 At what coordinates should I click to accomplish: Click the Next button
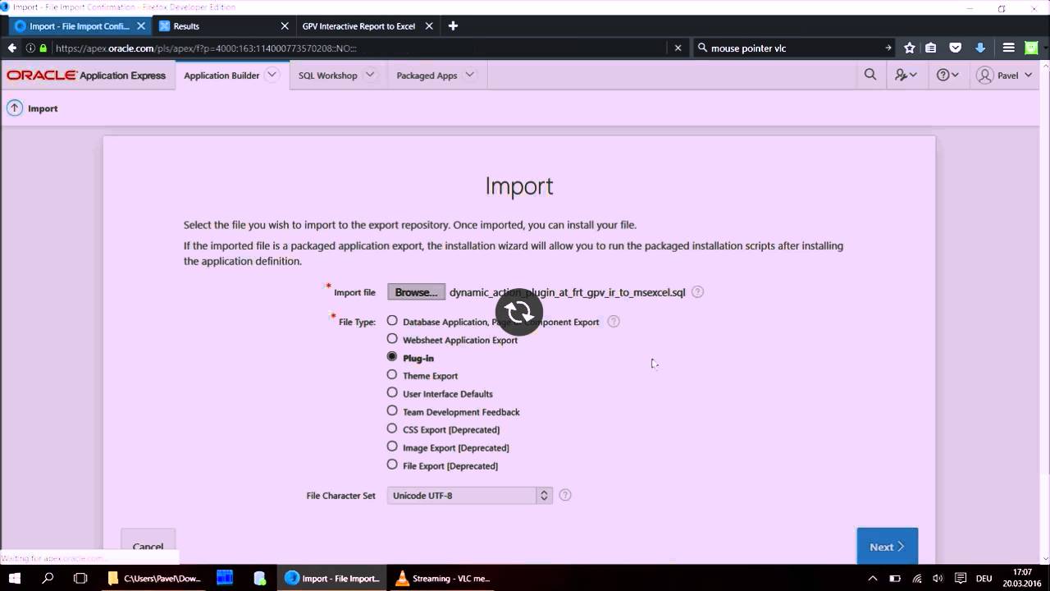click(x=887, y=547)
